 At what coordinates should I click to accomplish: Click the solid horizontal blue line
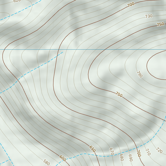83,49
